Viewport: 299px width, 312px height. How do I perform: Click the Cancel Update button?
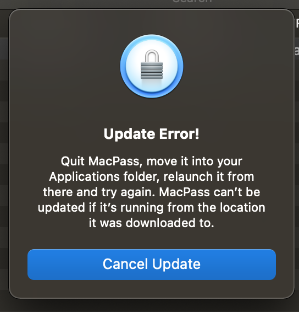click(x=152, y=265)
